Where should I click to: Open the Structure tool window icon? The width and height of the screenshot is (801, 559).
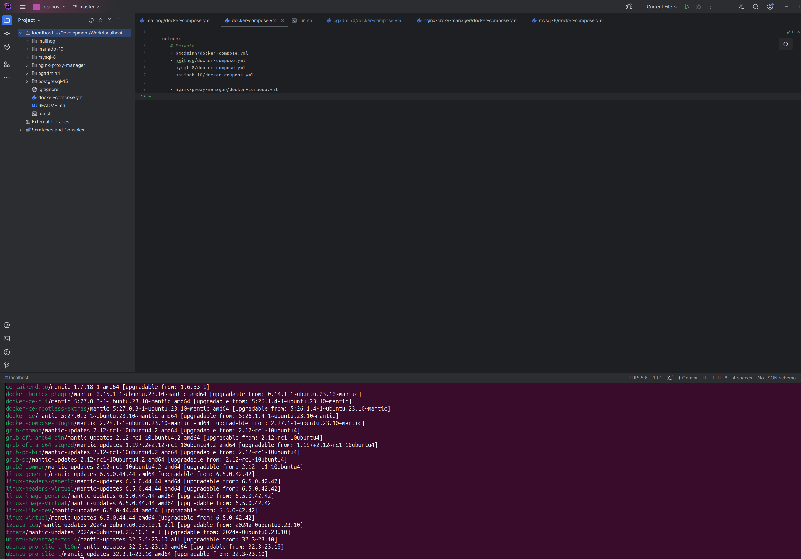pyautogui.click(x=7, y=64)
